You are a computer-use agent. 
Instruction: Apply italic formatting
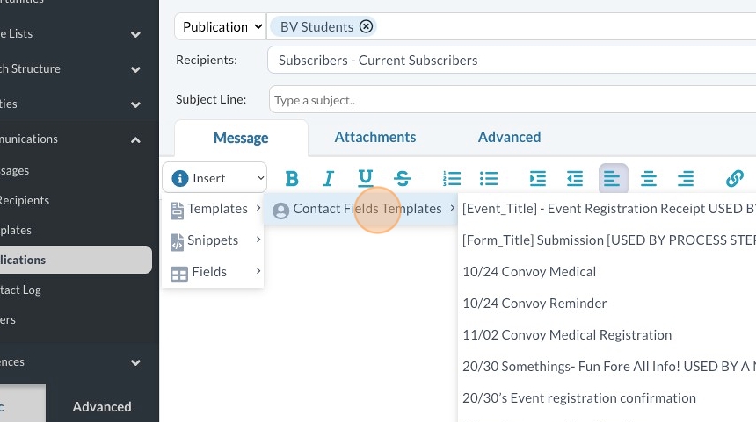[x=329, y=179]
